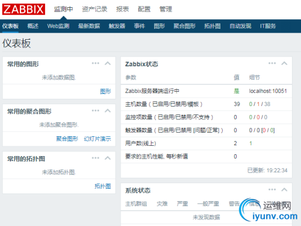Viewport: 301px width, 226px height.
Task: Click the 已更新: 19:22:34 timestamp
Action: pos(267,171)
